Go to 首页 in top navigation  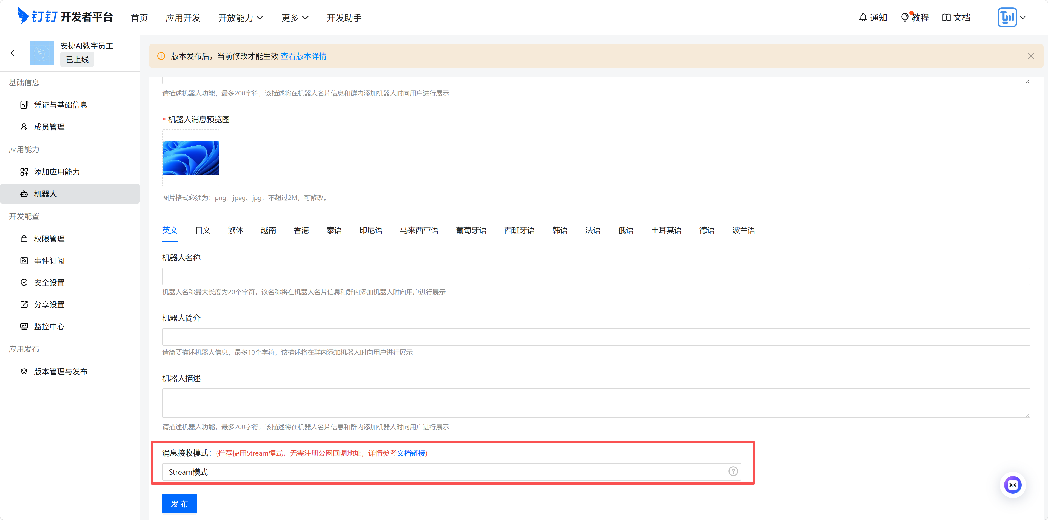click(x=139, y=18)
